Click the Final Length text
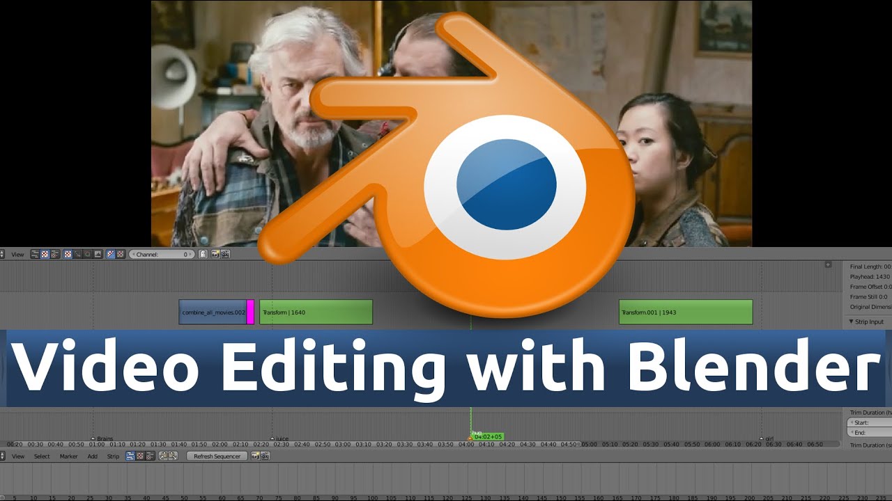 click(x=870, y=267)
